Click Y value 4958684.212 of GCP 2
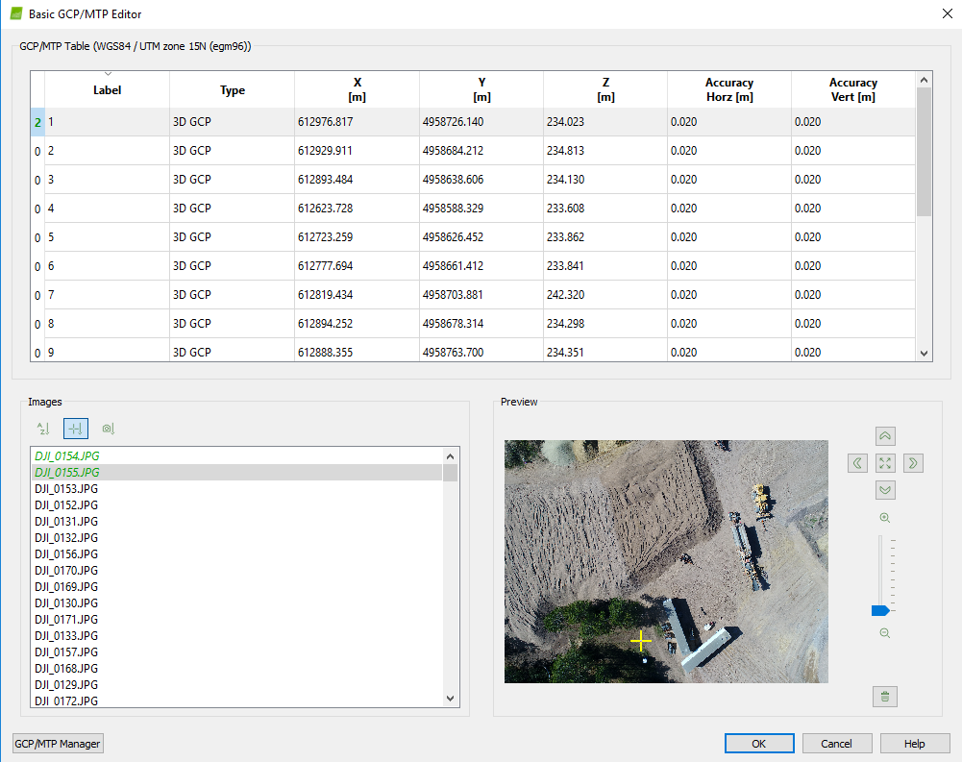 [481, 150]
